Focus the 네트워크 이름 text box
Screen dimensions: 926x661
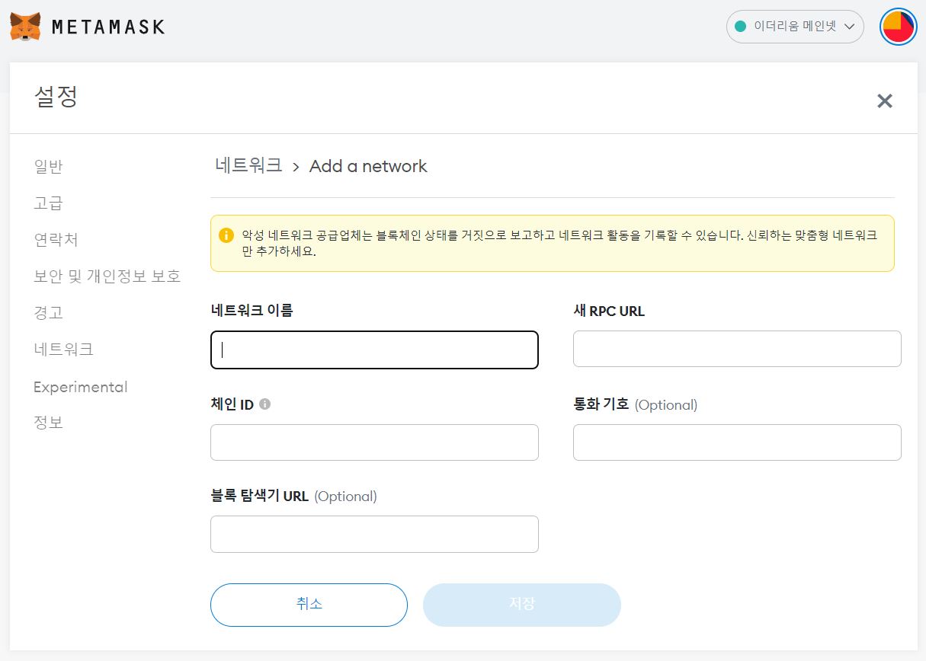tap(374, 349)
